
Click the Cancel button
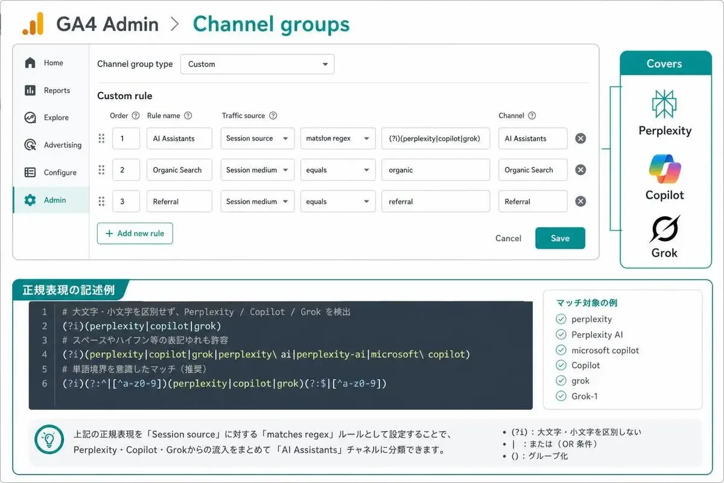pos(508,238)
